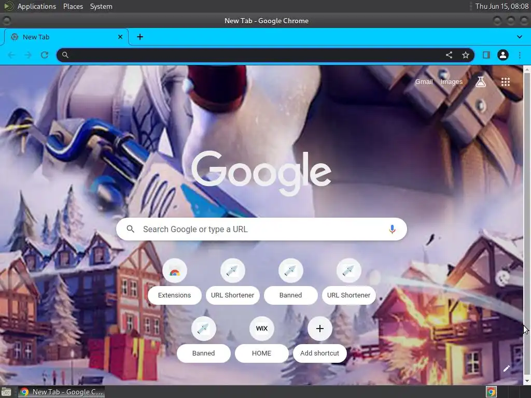531x398 pixels.
Task: Click the forward navigation arrow
Action: coord(28,55)
